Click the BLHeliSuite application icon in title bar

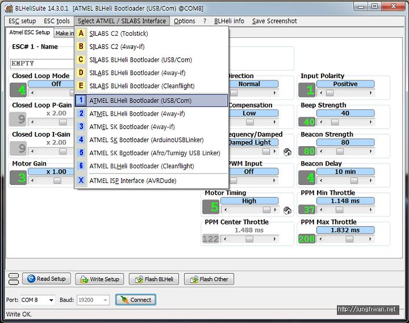[x=9, y=8]
